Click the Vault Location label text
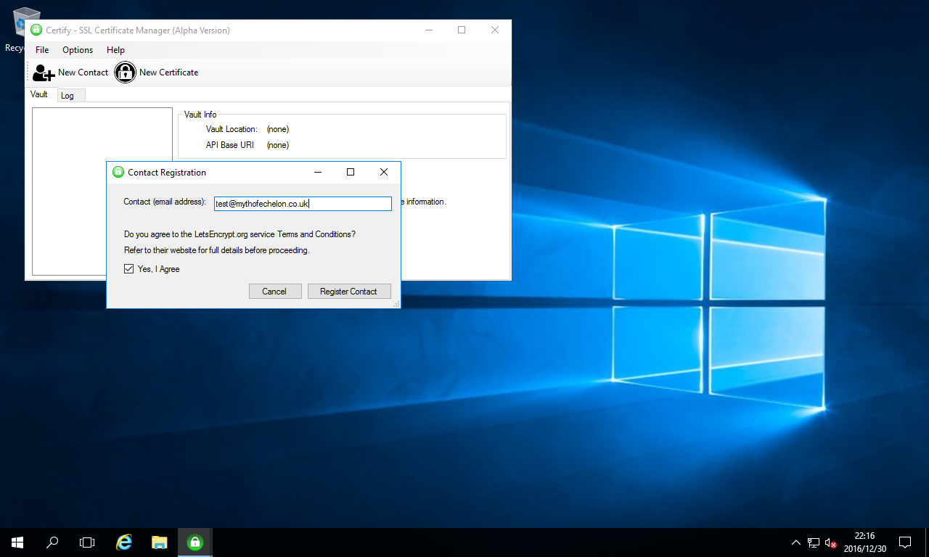Screen dimensions: 929x557 pyautogui.click(x=232, y=129)
